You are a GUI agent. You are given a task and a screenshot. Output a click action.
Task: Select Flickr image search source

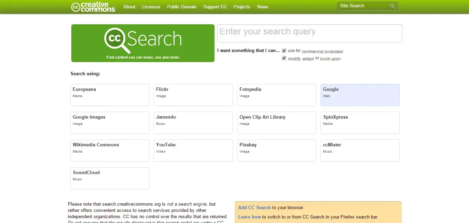[x=193, y=95]
